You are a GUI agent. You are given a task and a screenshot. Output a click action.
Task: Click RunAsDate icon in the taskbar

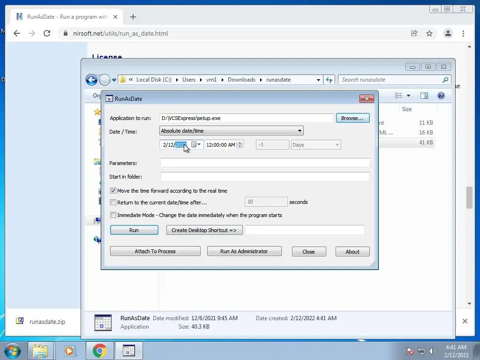[x=129, y=351]
